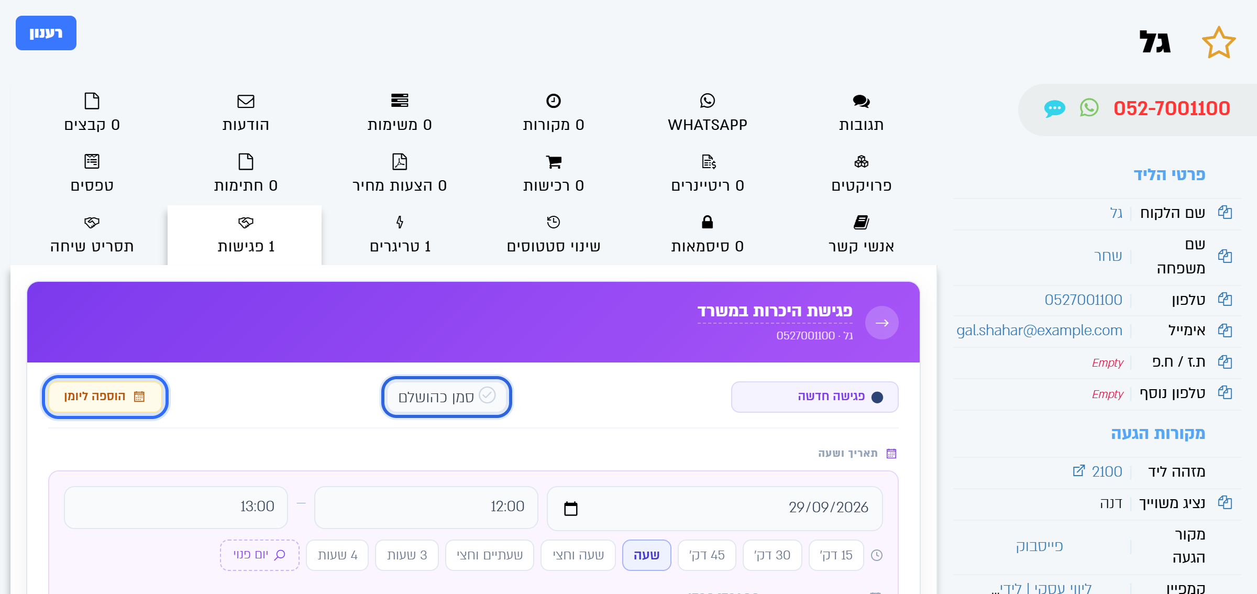Open the 0 קבצים tab
The width and height of the screenshot is (1257, 594).
tap(92, 113)
